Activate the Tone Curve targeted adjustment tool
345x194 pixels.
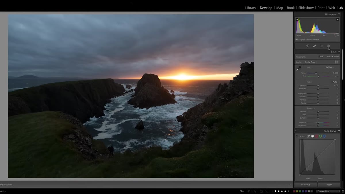tap(297, 136)
